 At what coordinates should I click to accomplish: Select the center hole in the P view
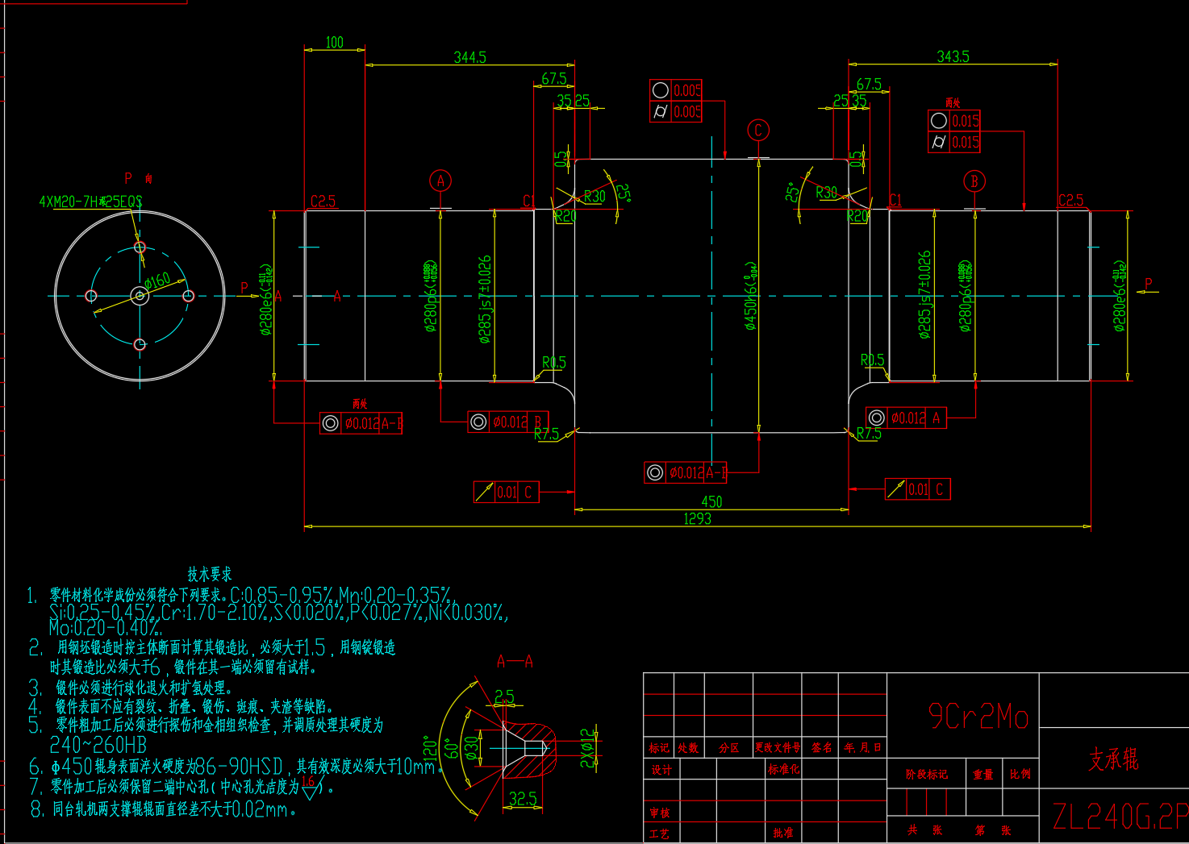140,296
